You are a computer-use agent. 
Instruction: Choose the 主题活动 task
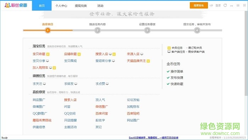tap(71, 127)
